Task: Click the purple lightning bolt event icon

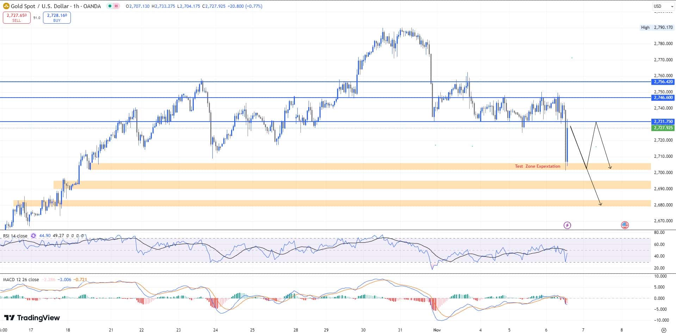Action: [x=568, y=225]
